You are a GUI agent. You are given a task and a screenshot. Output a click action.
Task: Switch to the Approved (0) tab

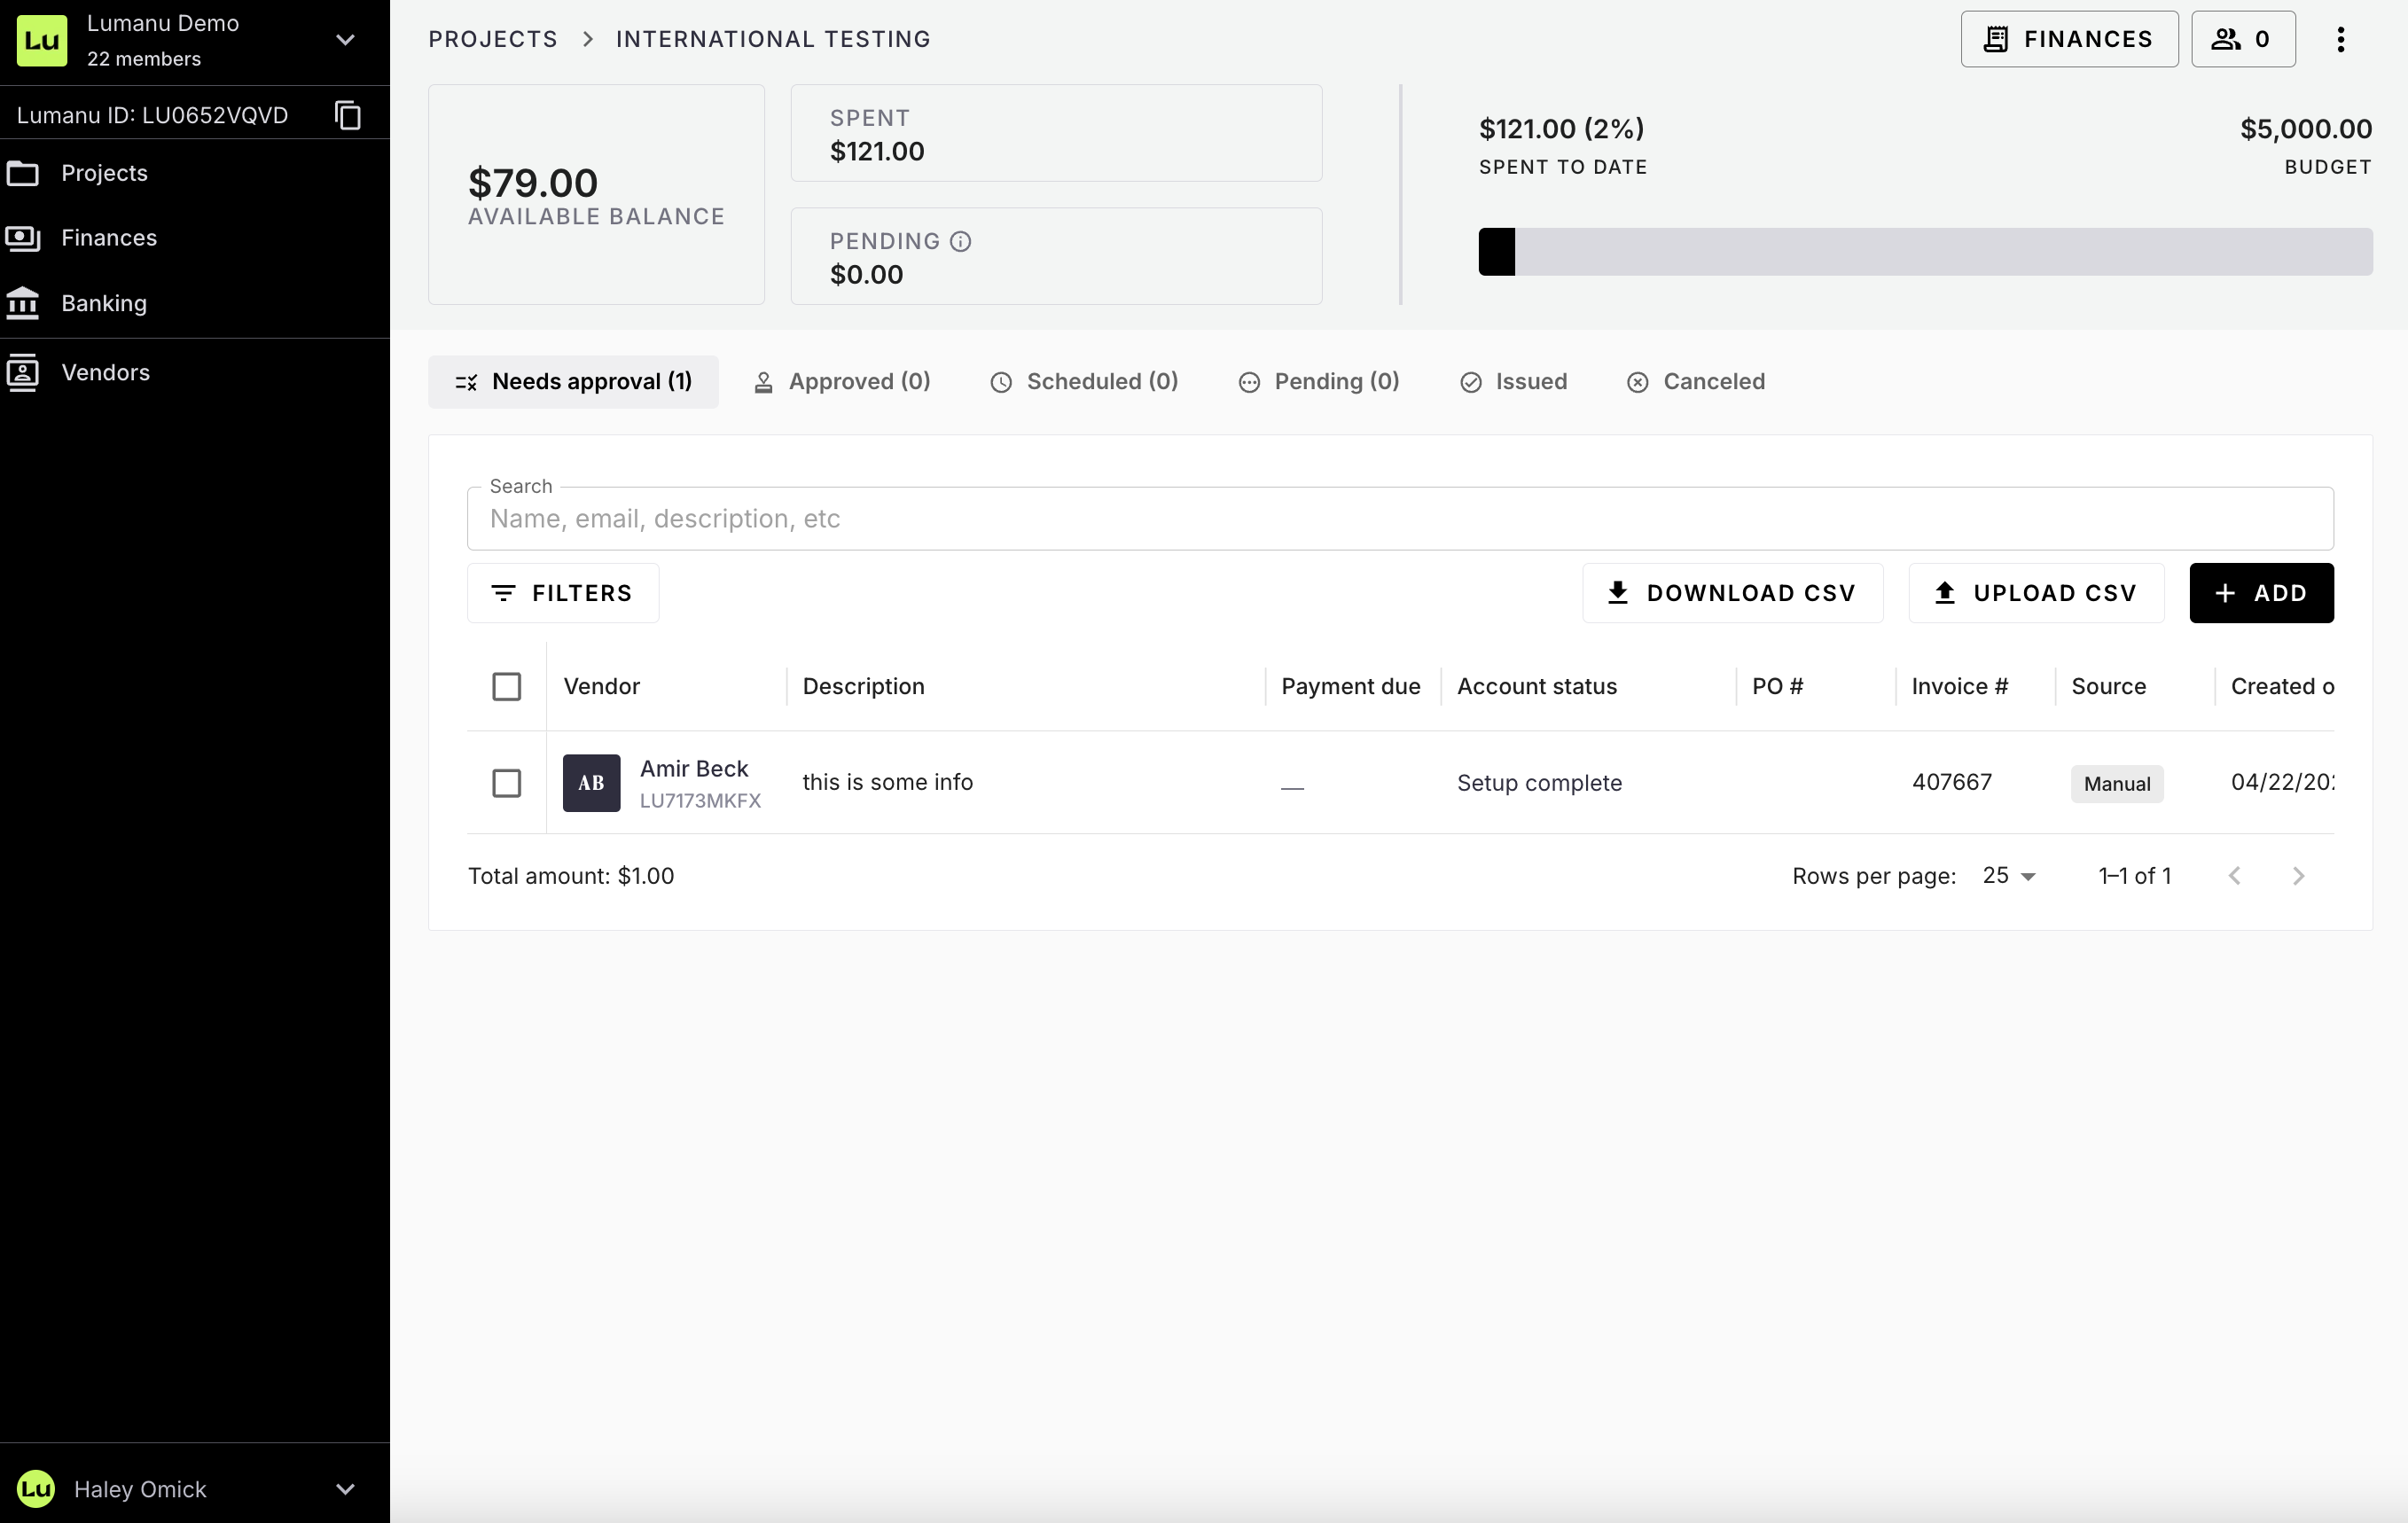(841, 381)
